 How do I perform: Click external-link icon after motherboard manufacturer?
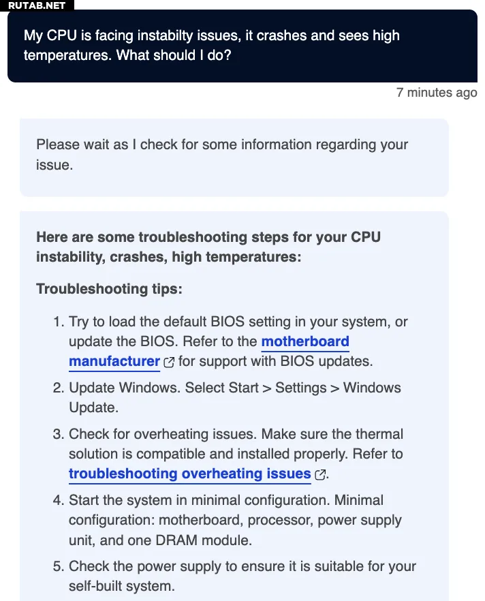coord(169,362)
